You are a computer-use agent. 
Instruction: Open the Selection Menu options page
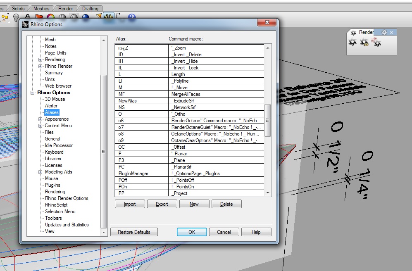[x=60, y=212]
